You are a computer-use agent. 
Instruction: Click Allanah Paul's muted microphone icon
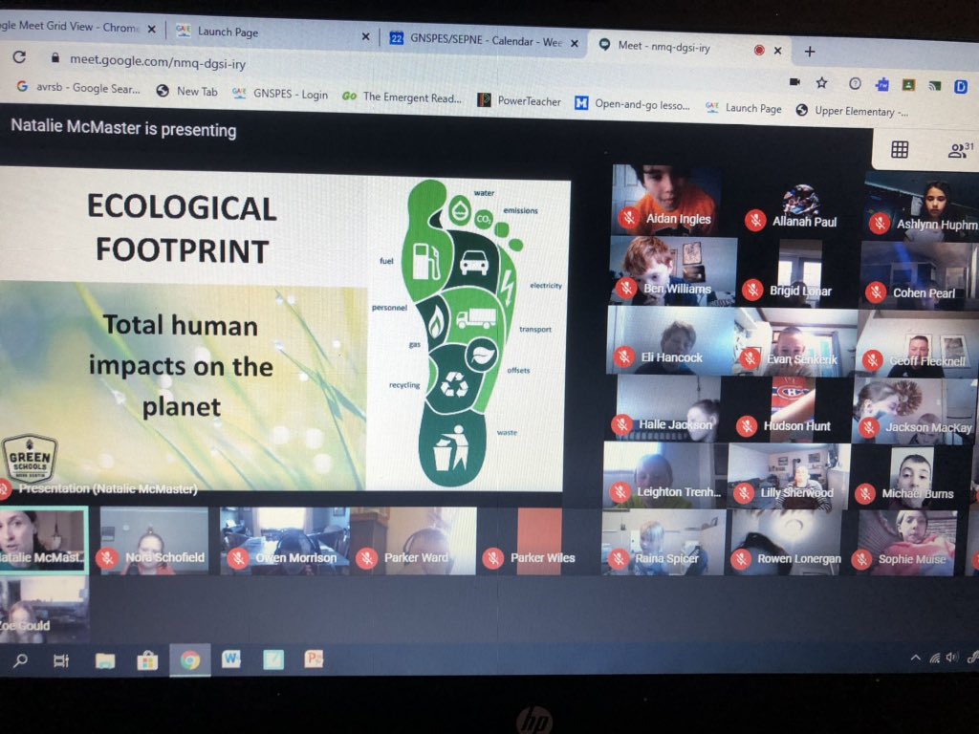point(755,220)
